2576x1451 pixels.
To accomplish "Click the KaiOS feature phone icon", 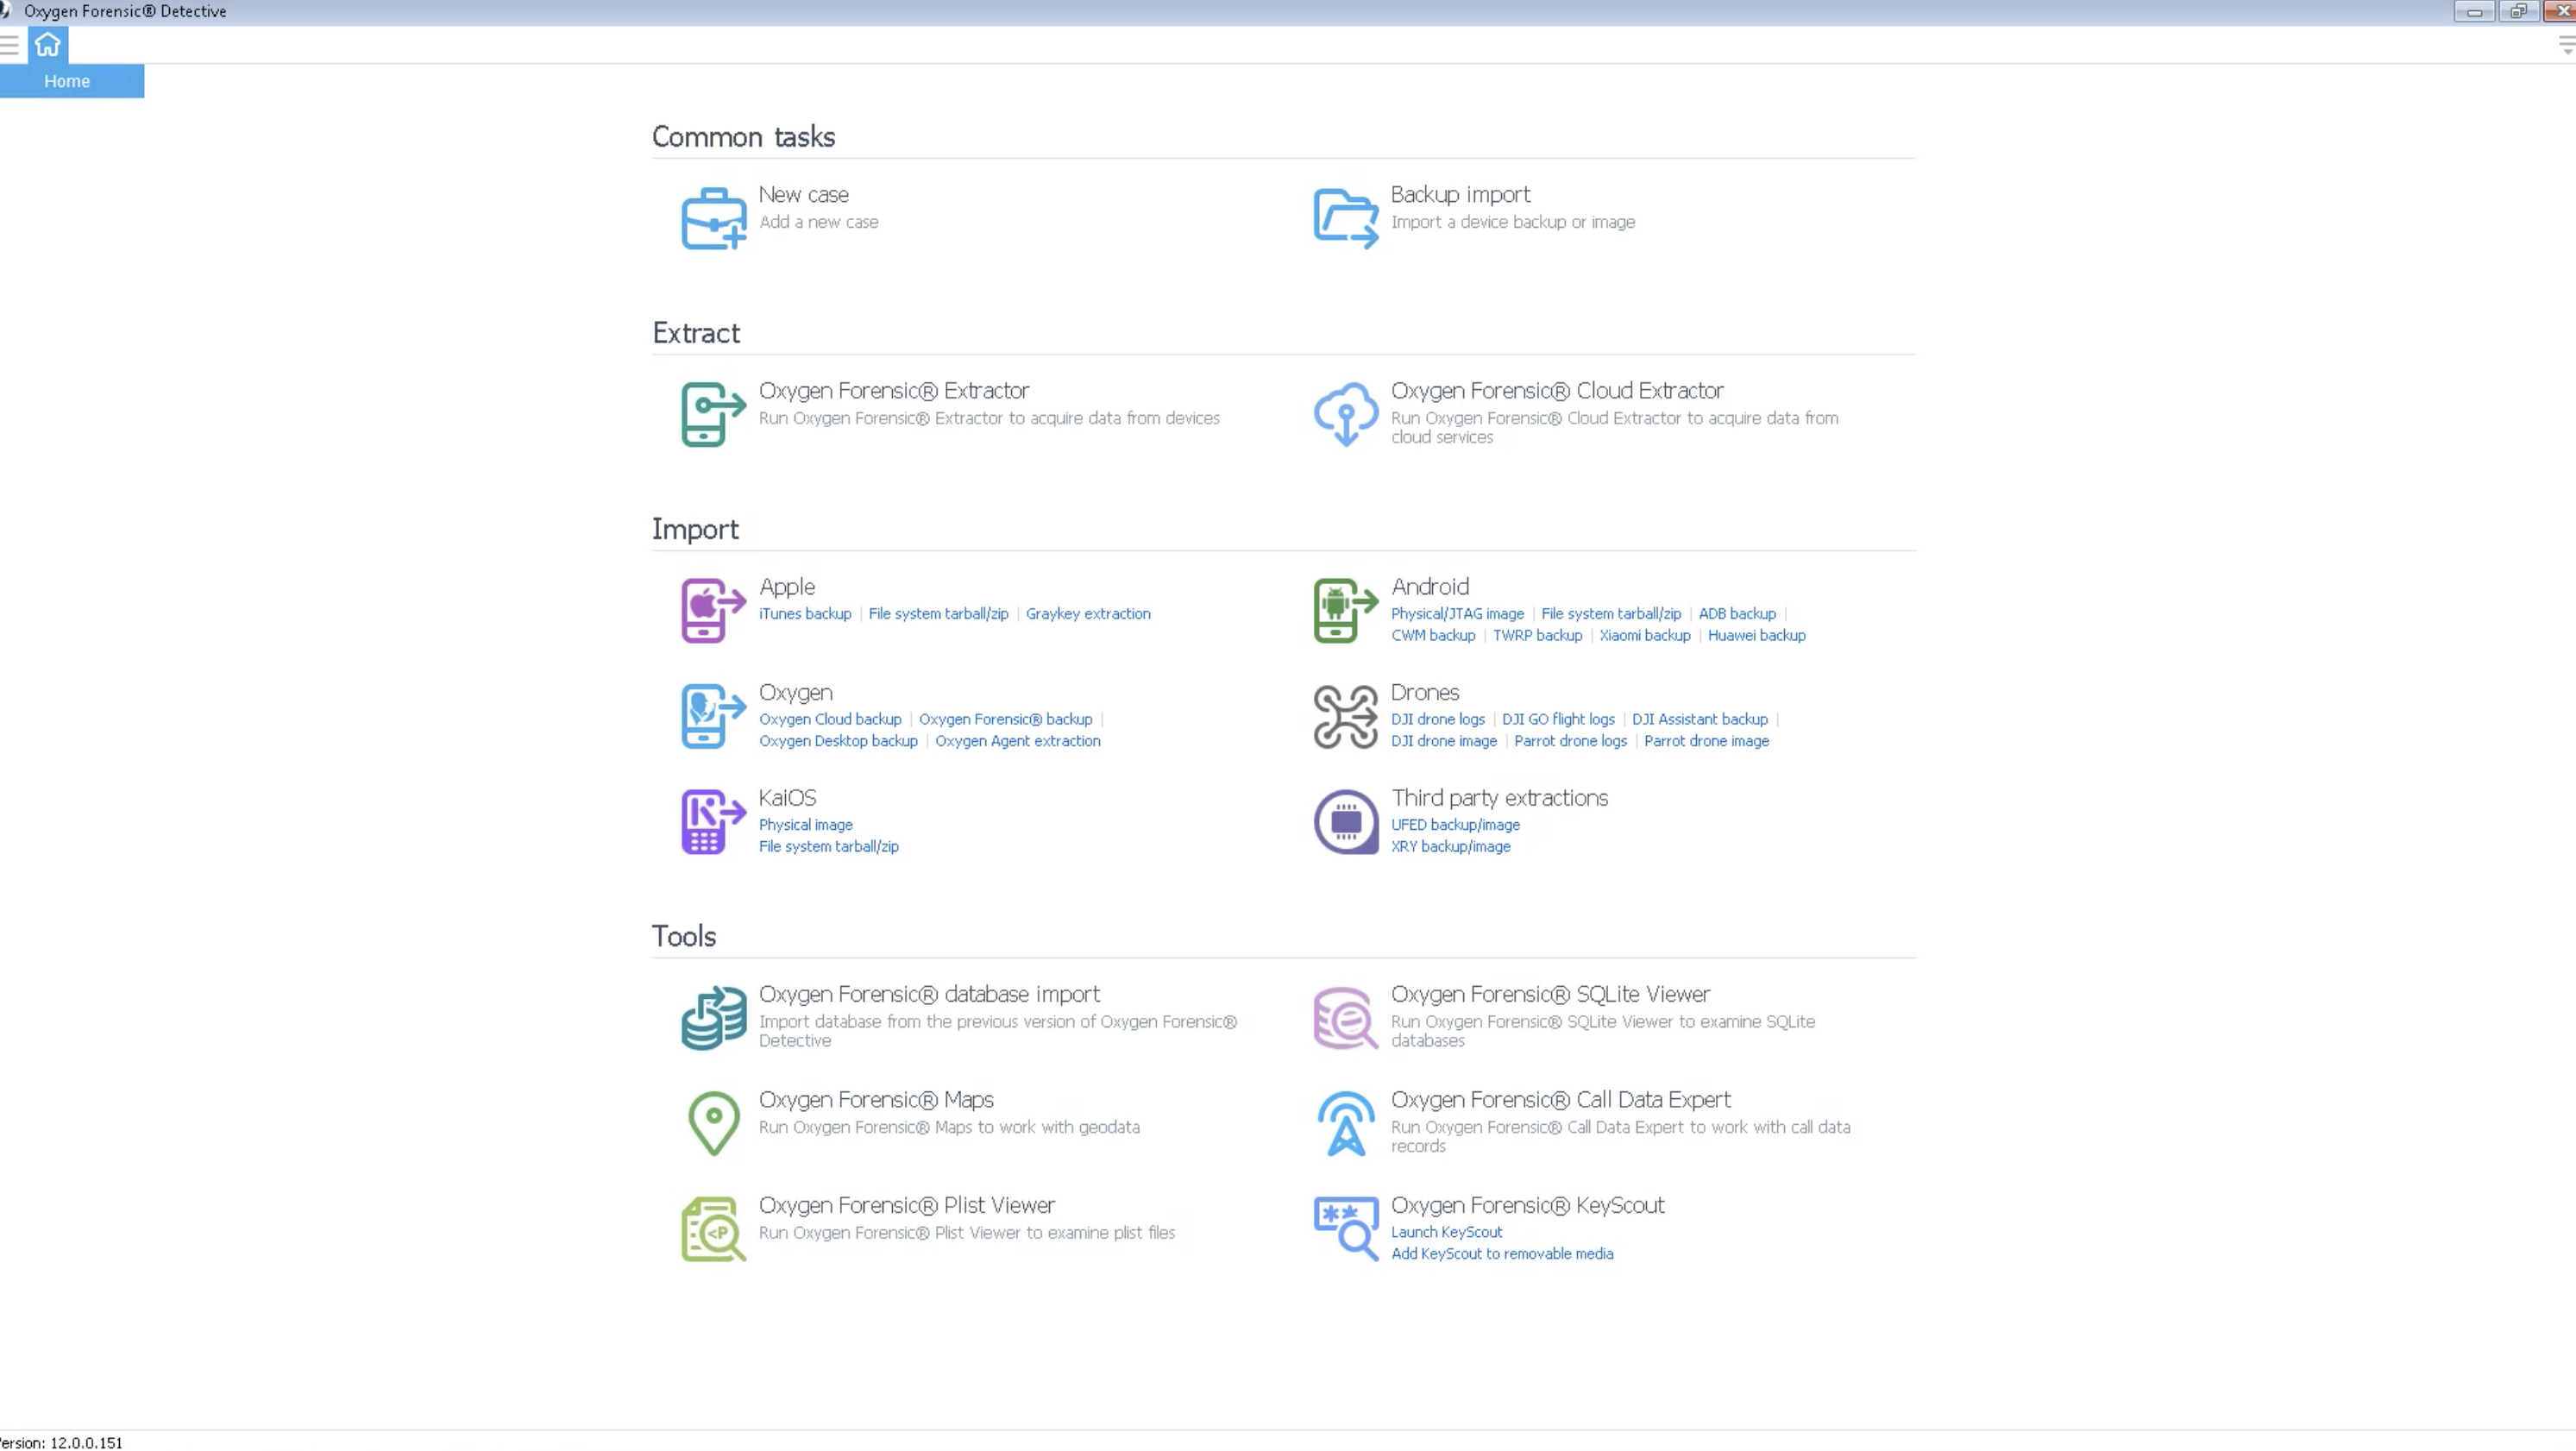I will pyautogui.click(x=713, y=821).
